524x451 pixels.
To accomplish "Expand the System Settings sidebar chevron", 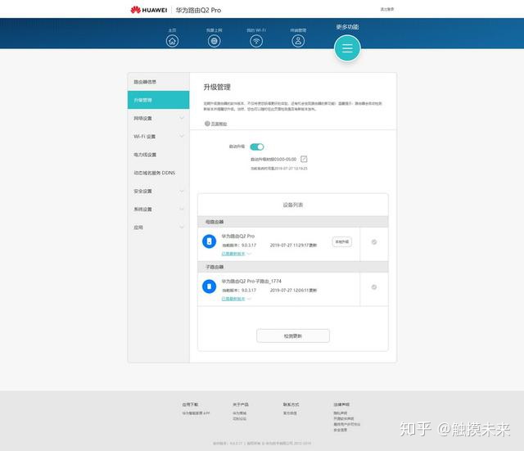I will (x=182, y=210).
